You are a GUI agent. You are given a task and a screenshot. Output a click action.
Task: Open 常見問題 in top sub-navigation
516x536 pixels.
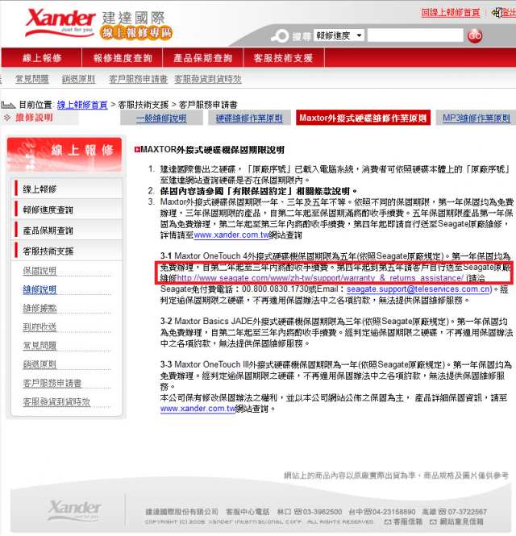[x=32, y=79]
